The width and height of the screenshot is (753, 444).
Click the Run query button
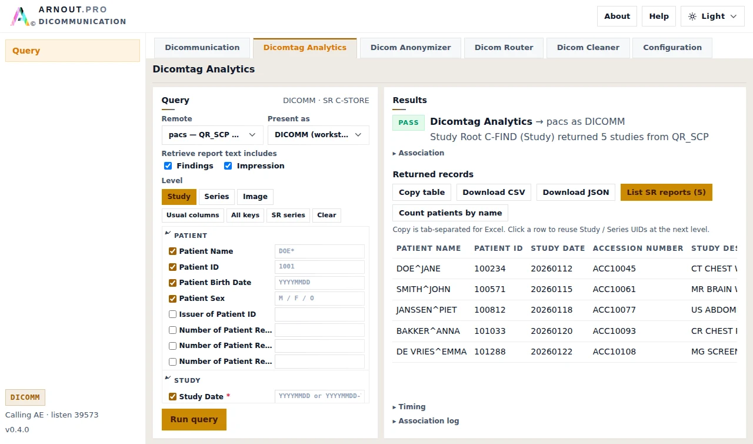[194, 419]
